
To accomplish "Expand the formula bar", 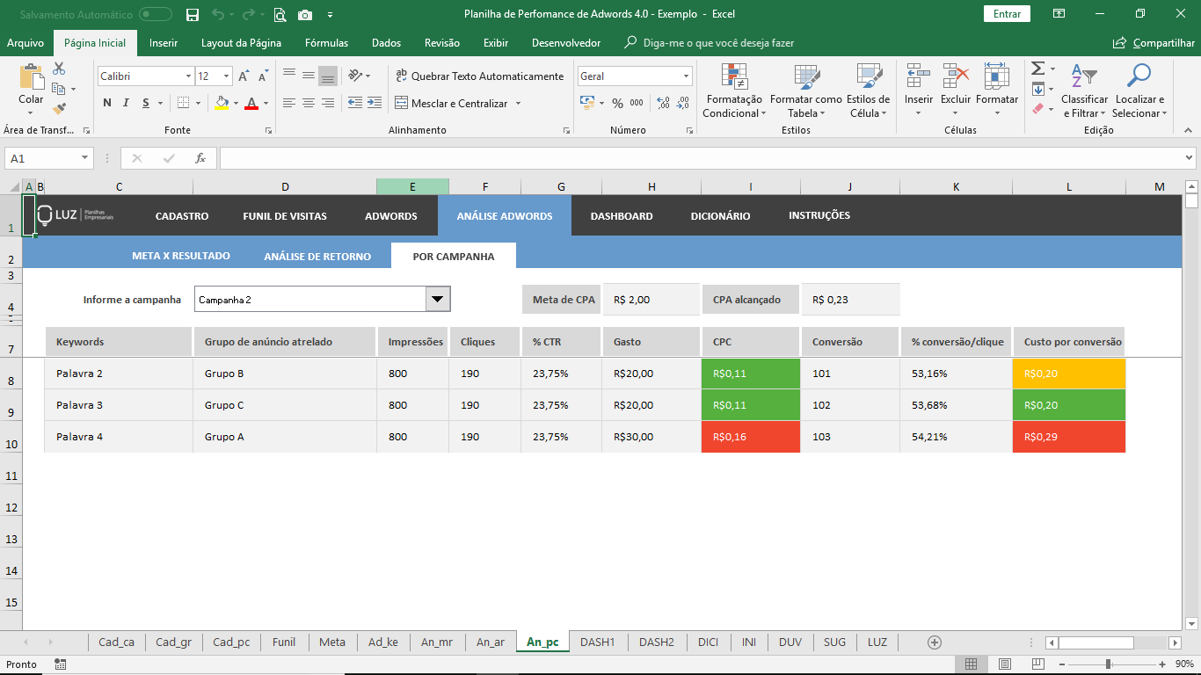I will [1190, 158].
